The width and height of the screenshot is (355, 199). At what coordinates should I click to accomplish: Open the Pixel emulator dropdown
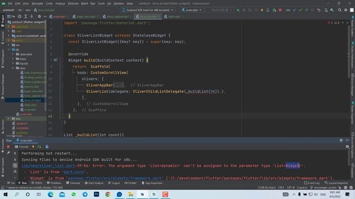220,10
